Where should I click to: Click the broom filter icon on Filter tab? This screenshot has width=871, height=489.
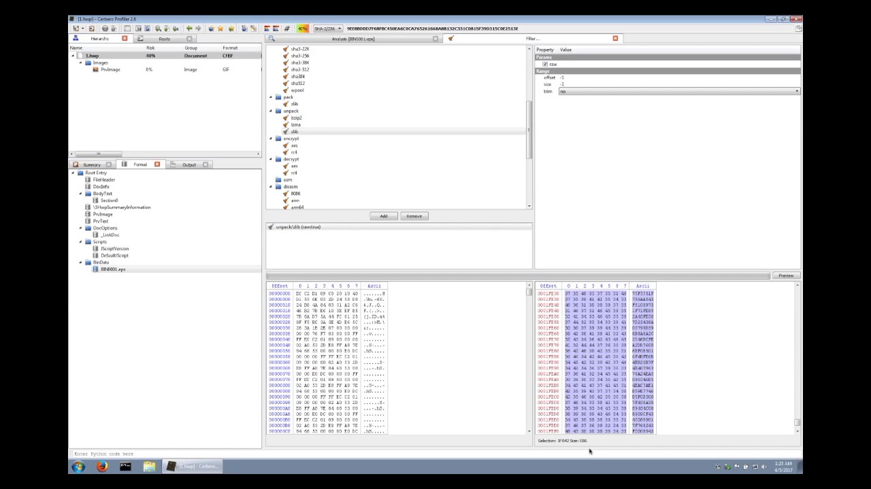pos(450,39)
